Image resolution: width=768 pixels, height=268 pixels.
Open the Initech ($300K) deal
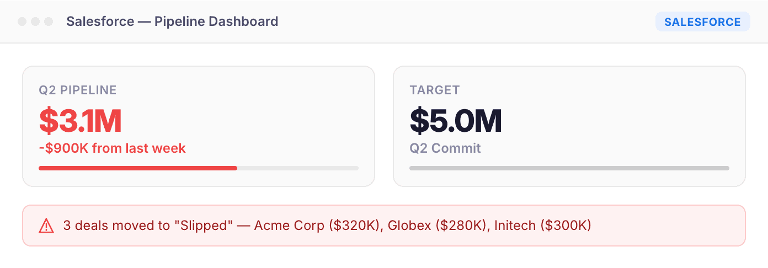[542, 226]
